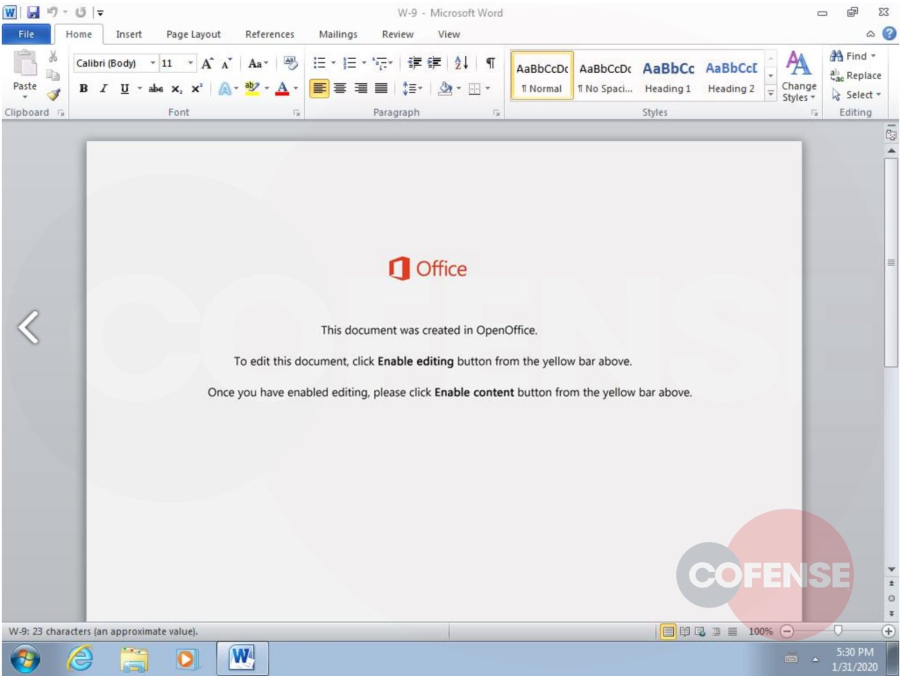Switch to the Page Layout tab
Screen dimensions: 900x676
click(193, 34)
